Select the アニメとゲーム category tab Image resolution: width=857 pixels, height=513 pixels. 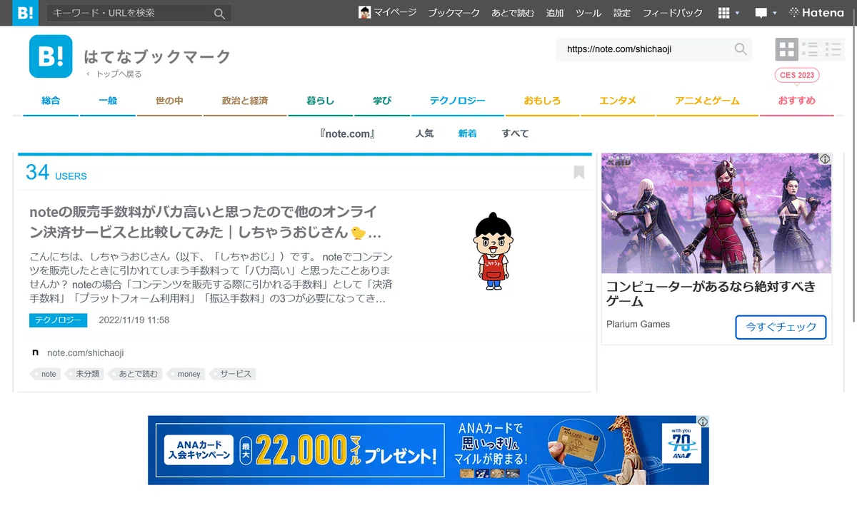coord(707,101)
